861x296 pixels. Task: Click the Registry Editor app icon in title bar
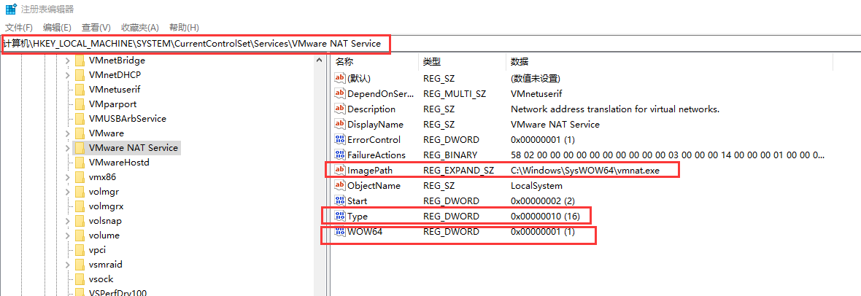click(x=10, y=9)
